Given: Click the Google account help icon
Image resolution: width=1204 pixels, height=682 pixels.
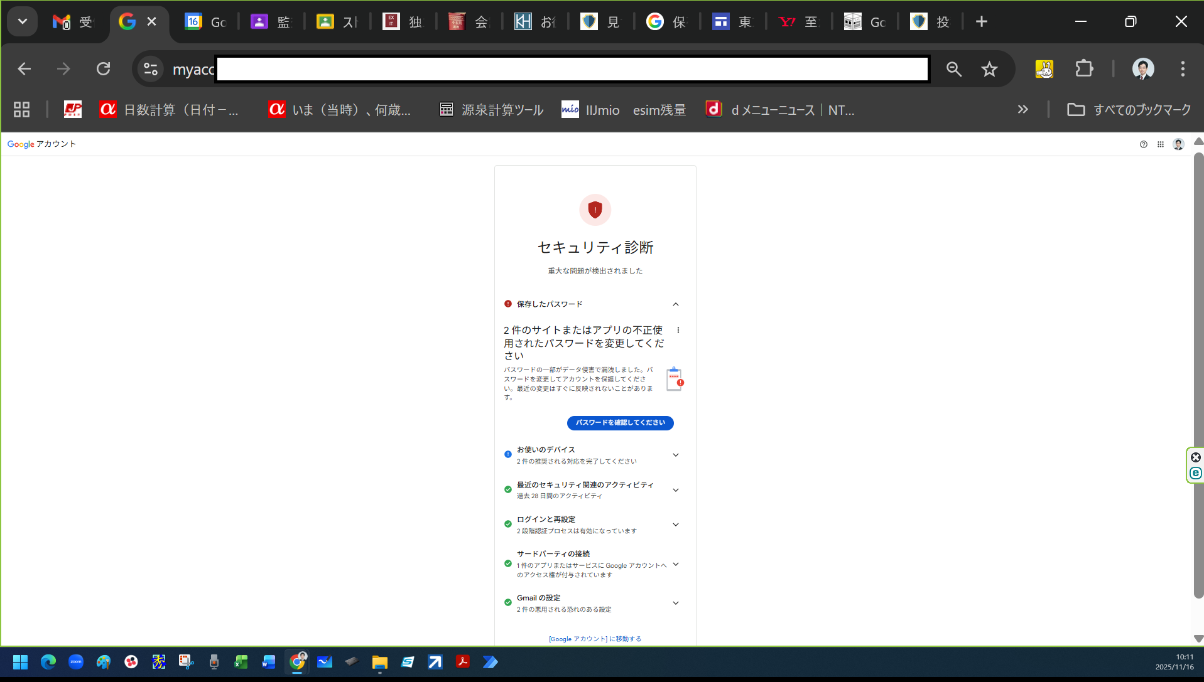Looking at the screenshot, I should [x=1143, y=144].
